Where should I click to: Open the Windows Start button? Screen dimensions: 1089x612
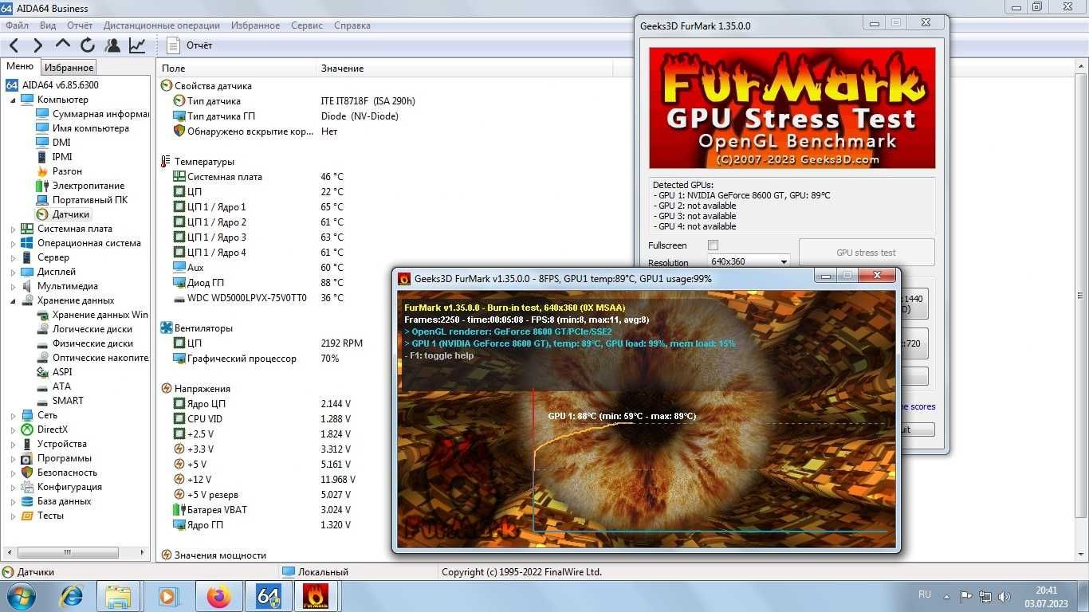pos(20,596)
